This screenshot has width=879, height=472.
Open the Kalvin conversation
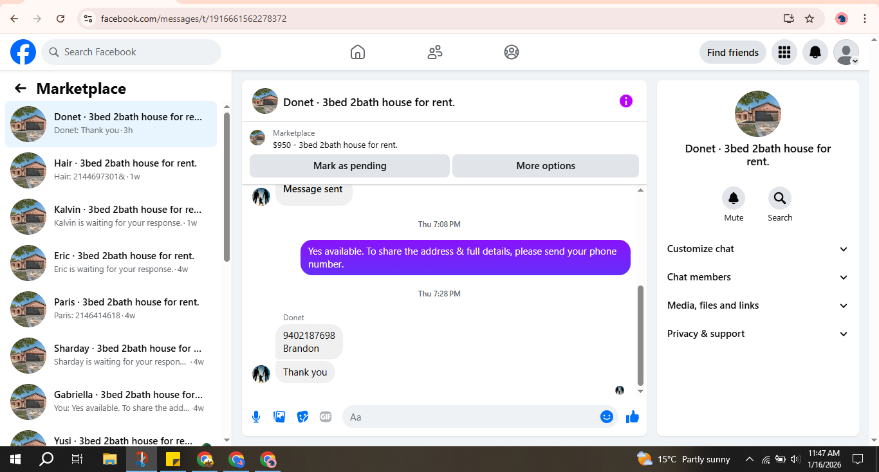point(111,217)
